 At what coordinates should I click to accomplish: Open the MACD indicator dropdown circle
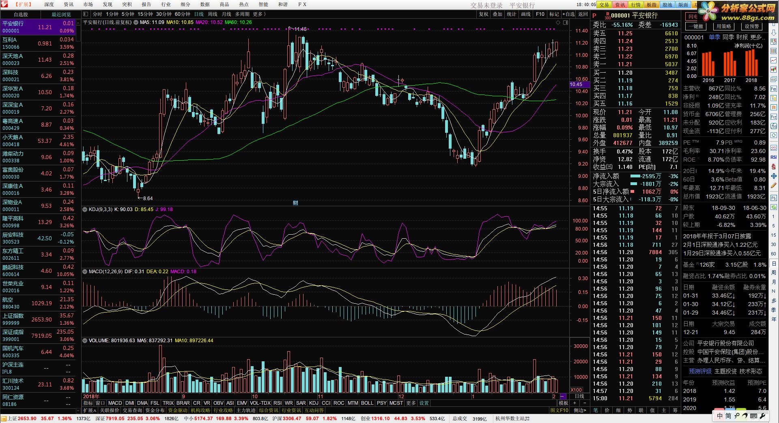85,272
